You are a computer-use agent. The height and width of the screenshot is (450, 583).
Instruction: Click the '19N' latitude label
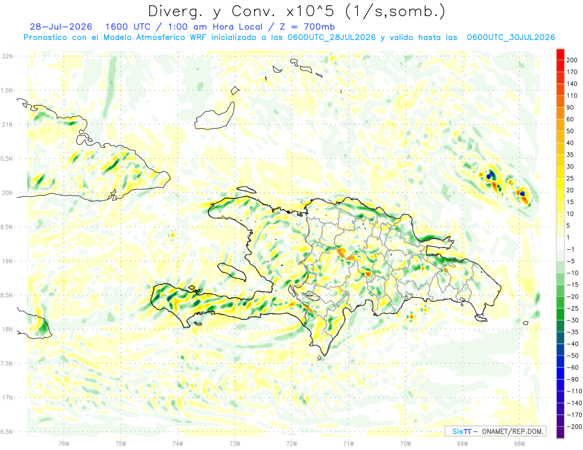point(7,261)
